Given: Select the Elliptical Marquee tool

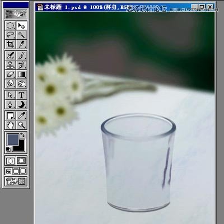Looking at the screenshot, I should [11, 26].
